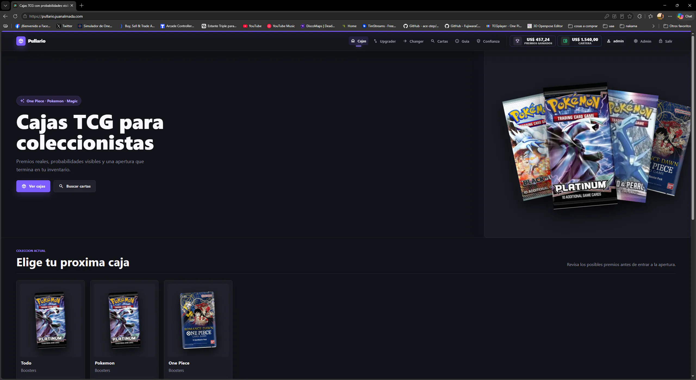The image size is (696, 380).
Task: Open the favorites list icon
Action: 650,16
